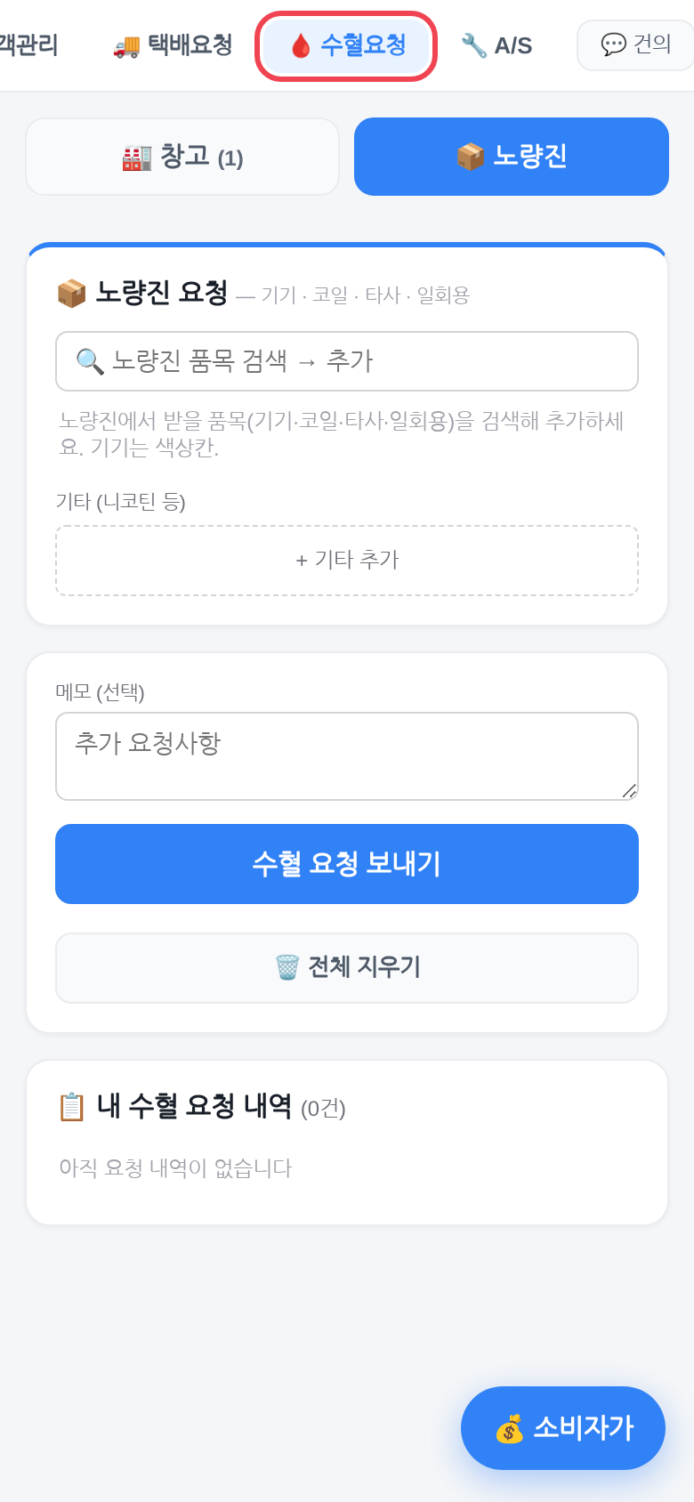The height and width of the screenshot is (1502, 694).
Task: Open the partially visible 고객관리 tab
Action: pos(28,44)
